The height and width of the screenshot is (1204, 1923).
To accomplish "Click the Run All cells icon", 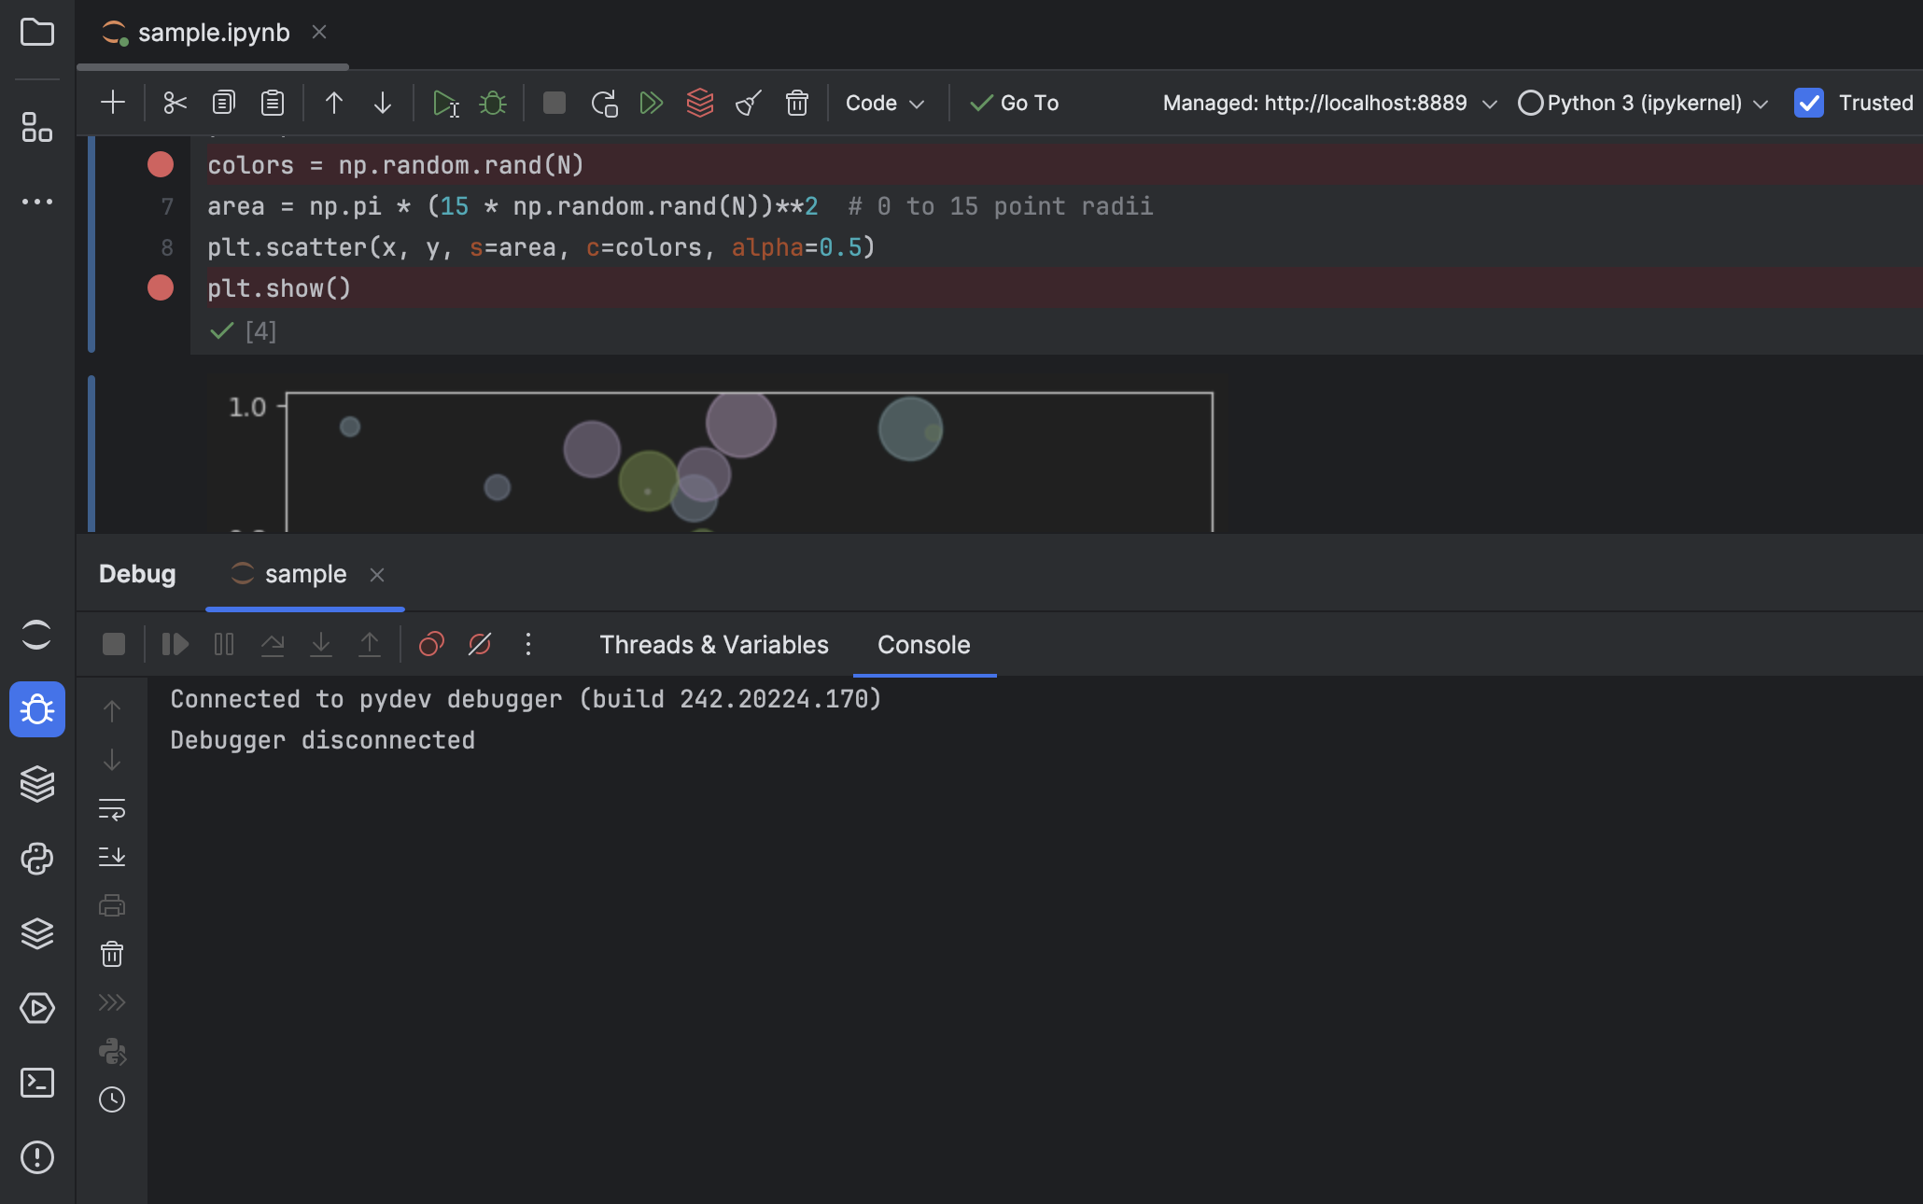I will [x=651, y=103].
